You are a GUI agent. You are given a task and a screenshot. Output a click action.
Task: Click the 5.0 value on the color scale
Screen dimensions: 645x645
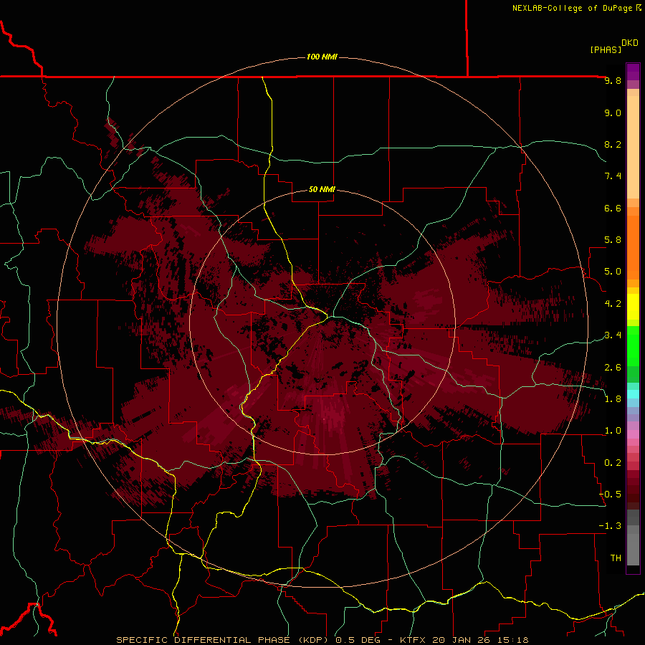[x=613, y=272]
